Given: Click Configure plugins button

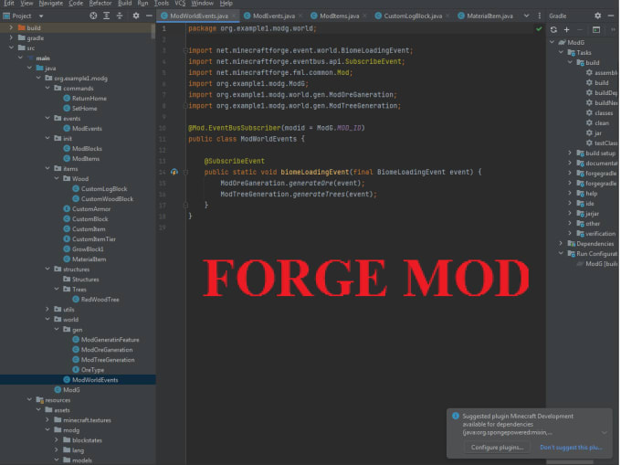Looking at the screenshot, I should pyautogui.click(x=497, y=448).
